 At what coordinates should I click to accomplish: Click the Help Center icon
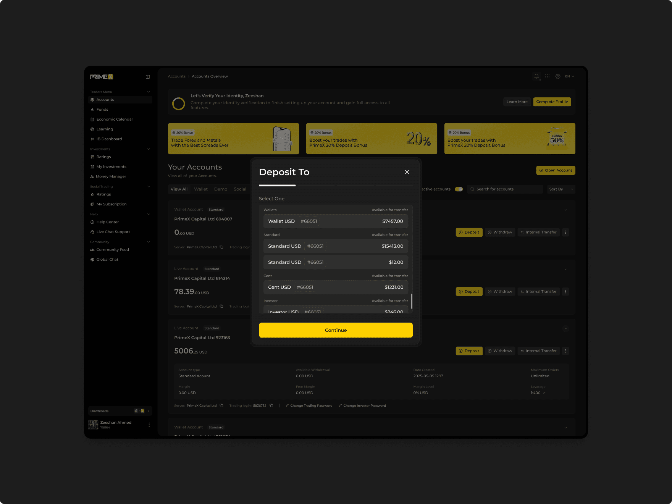coord(92,222)
